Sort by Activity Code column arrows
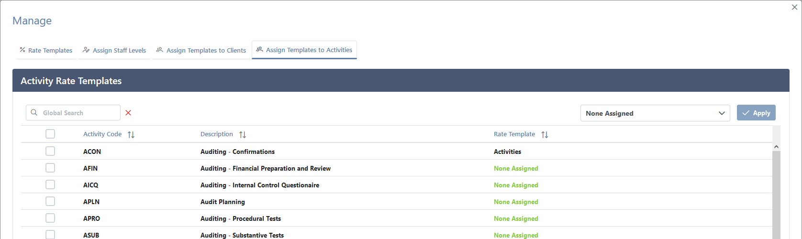Screen dimensions: 802x239 coord(131,135)
